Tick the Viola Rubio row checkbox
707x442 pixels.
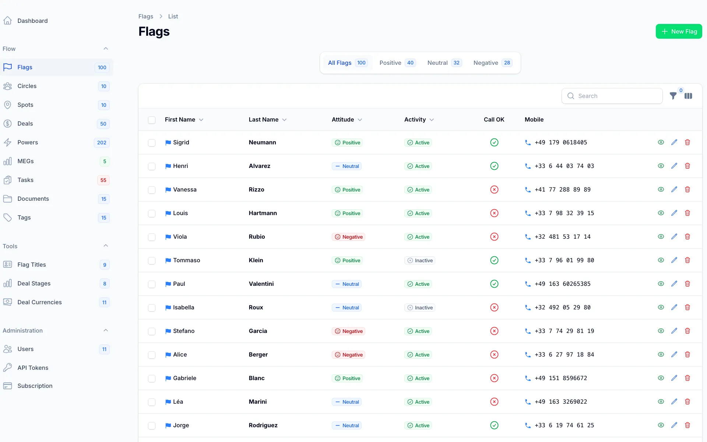coord(152,237)
